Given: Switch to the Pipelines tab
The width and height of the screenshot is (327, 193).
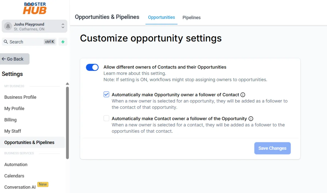Looking at the screenshot, I should [x=191, y=18].
